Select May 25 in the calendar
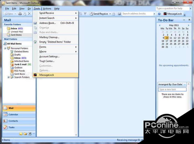This screenshot has height=144, width=194. 171,44
